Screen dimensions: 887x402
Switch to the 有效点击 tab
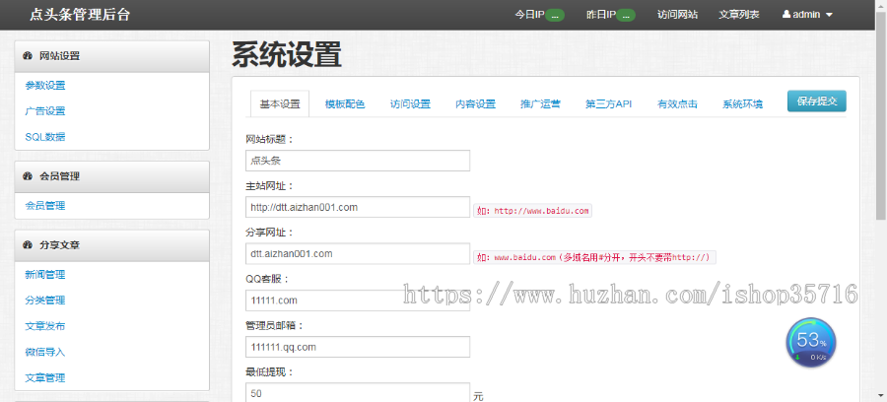pos(677,104)
